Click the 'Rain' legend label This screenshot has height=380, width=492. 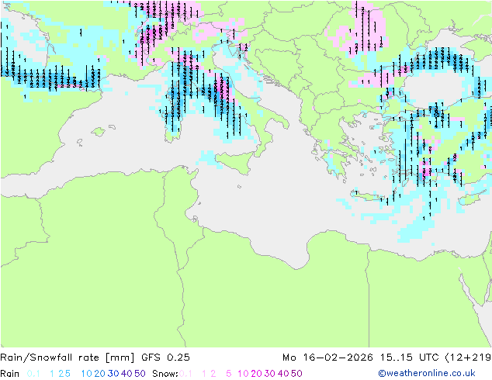[x=10, y=374]
